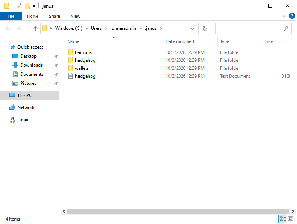The height and width of the screenshot is (224, 297).
Task: Open Linux in the navigation pane
Action: pyautogui.click(x=23, y=120)
